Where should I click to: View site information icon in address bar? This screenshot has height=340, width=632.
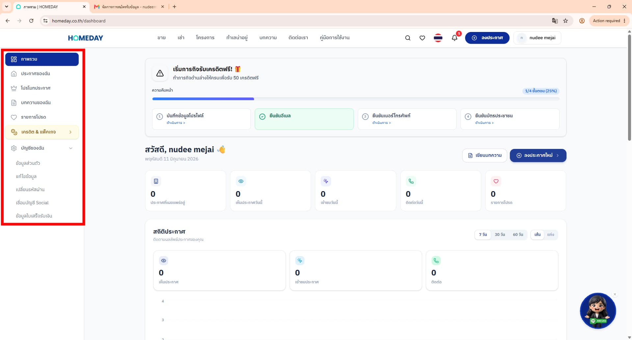click(45, 21)
